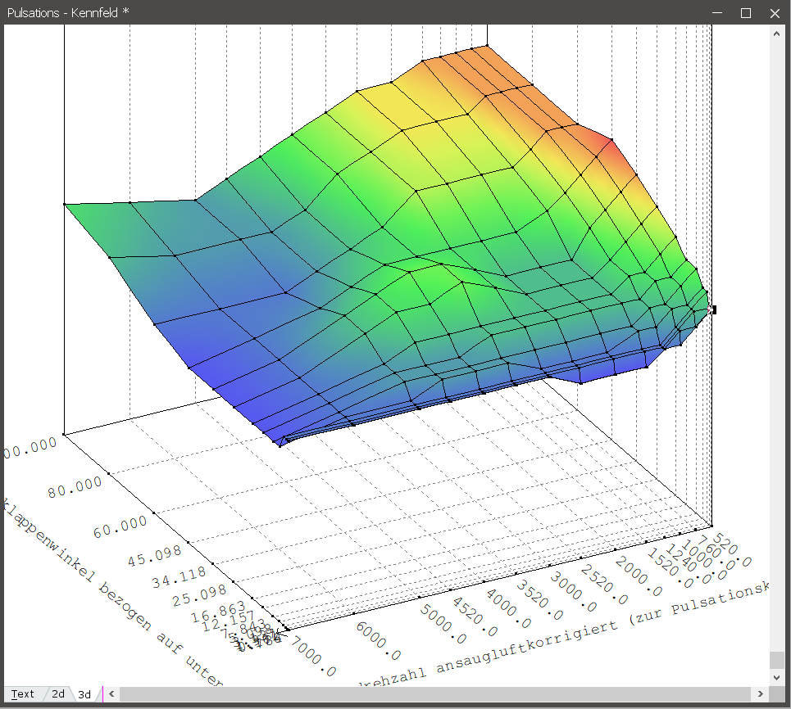791x709 pixels.
Task: Click the '4520.0' axis tick label
Action: (x=475, y=616)
